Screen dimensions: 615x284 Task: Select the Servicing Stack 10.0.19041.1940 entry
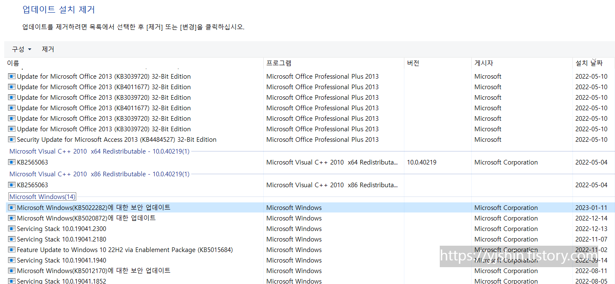point(61,260)
